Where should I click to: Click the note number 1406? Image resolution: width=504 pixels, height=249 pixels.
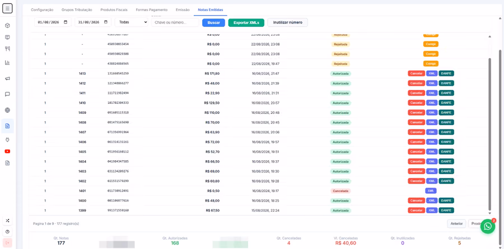(82, 142)
